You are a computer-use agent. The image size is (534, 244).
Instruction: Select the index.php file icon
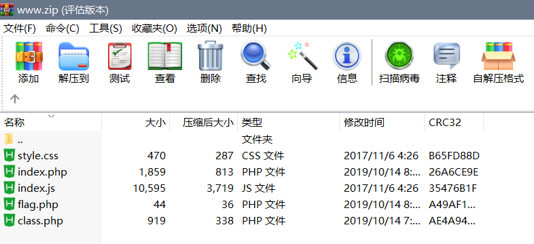point(10,172)
